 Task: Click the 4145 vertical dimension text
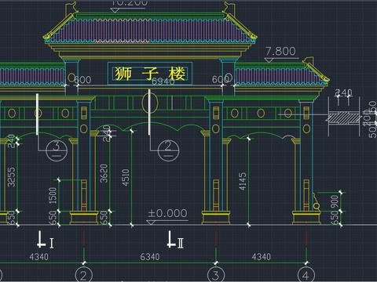click(x=242, y=181)
